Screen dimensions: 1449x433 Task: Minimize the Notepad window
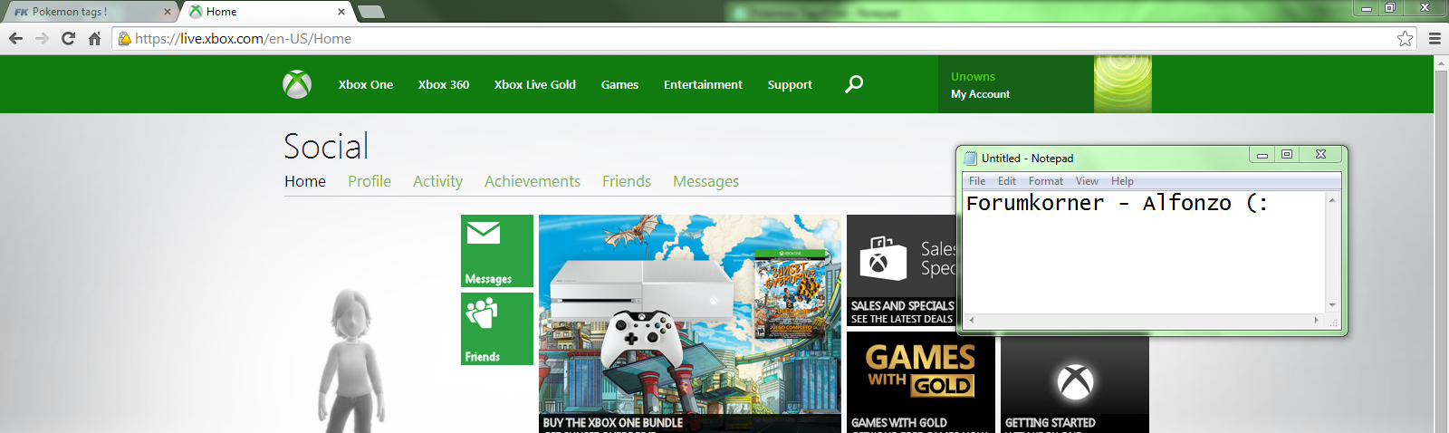[x=1262, y=155]
